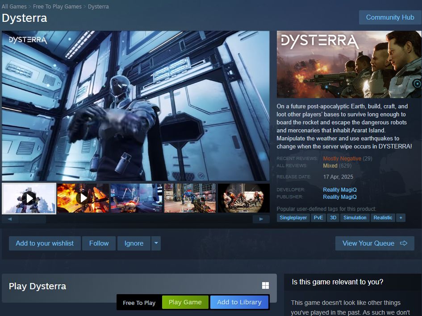Open the Free To Play Games breadcrumb
The height and width of the screenshot is (316, 422).
pos(57,6)
